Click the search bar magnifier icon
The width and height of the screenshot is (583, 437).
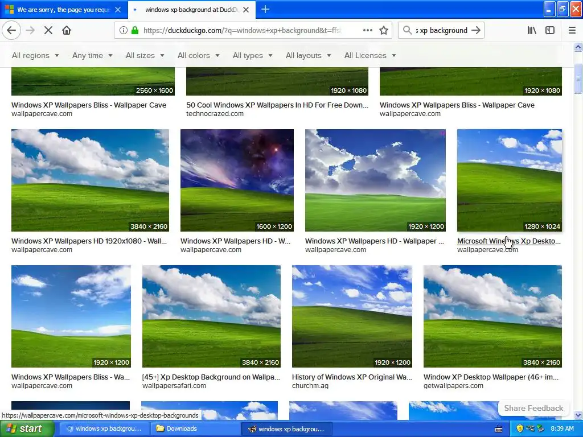tap(407, 30)
